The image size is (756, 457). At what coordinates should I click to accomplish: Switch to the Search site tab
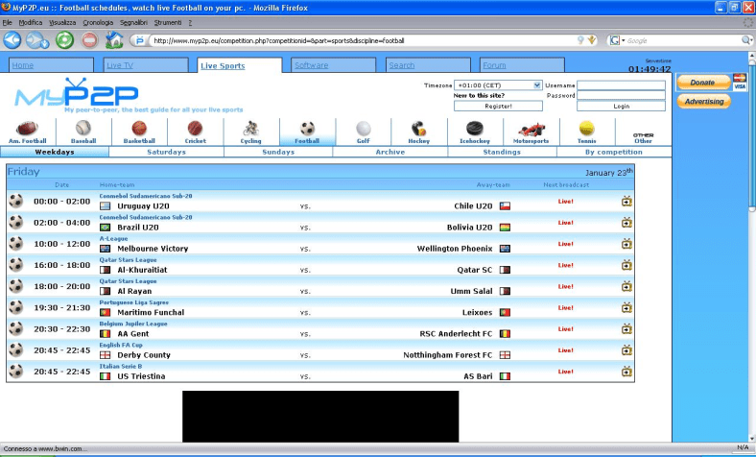428,65
